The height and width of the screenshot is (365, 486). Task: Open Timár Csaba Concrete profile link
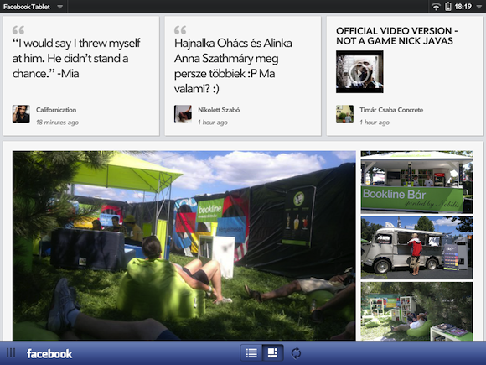(x=391, y=110)
